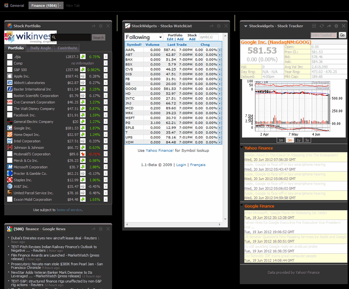Image resolution: width=349 pixels, height=289 pixels.
Task: Select the 1m chart range
Action: point(281,140)
